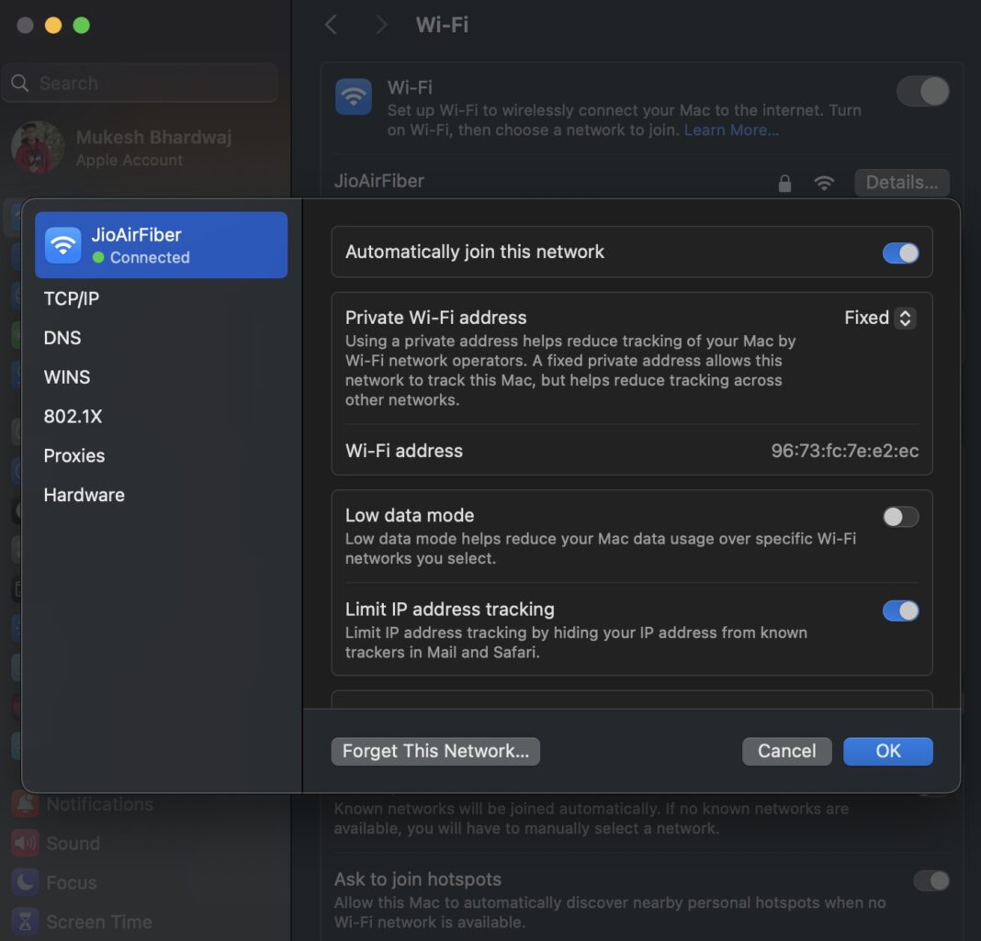Follow the Learn More link
Image resolution: width=981 pixels, height=941 pixels.
731,130
